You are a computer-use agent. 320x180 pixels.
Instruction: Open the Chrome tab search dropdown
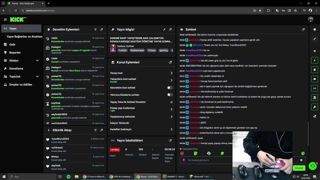(x=3, y=3)
